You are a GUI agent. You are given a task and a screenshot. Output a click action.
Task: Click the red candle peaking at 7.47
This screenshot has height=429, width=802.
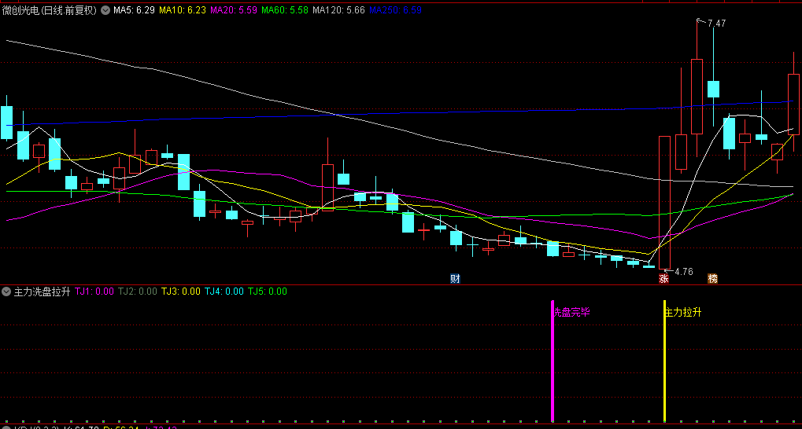697,97
